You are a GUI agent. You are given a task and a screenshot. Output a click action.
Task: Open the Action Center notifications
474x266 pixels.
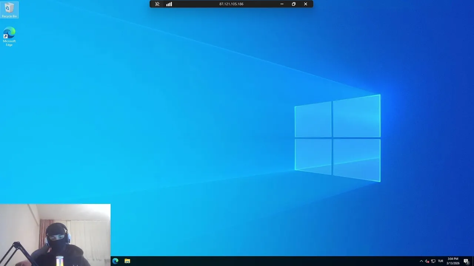(466, 261)
